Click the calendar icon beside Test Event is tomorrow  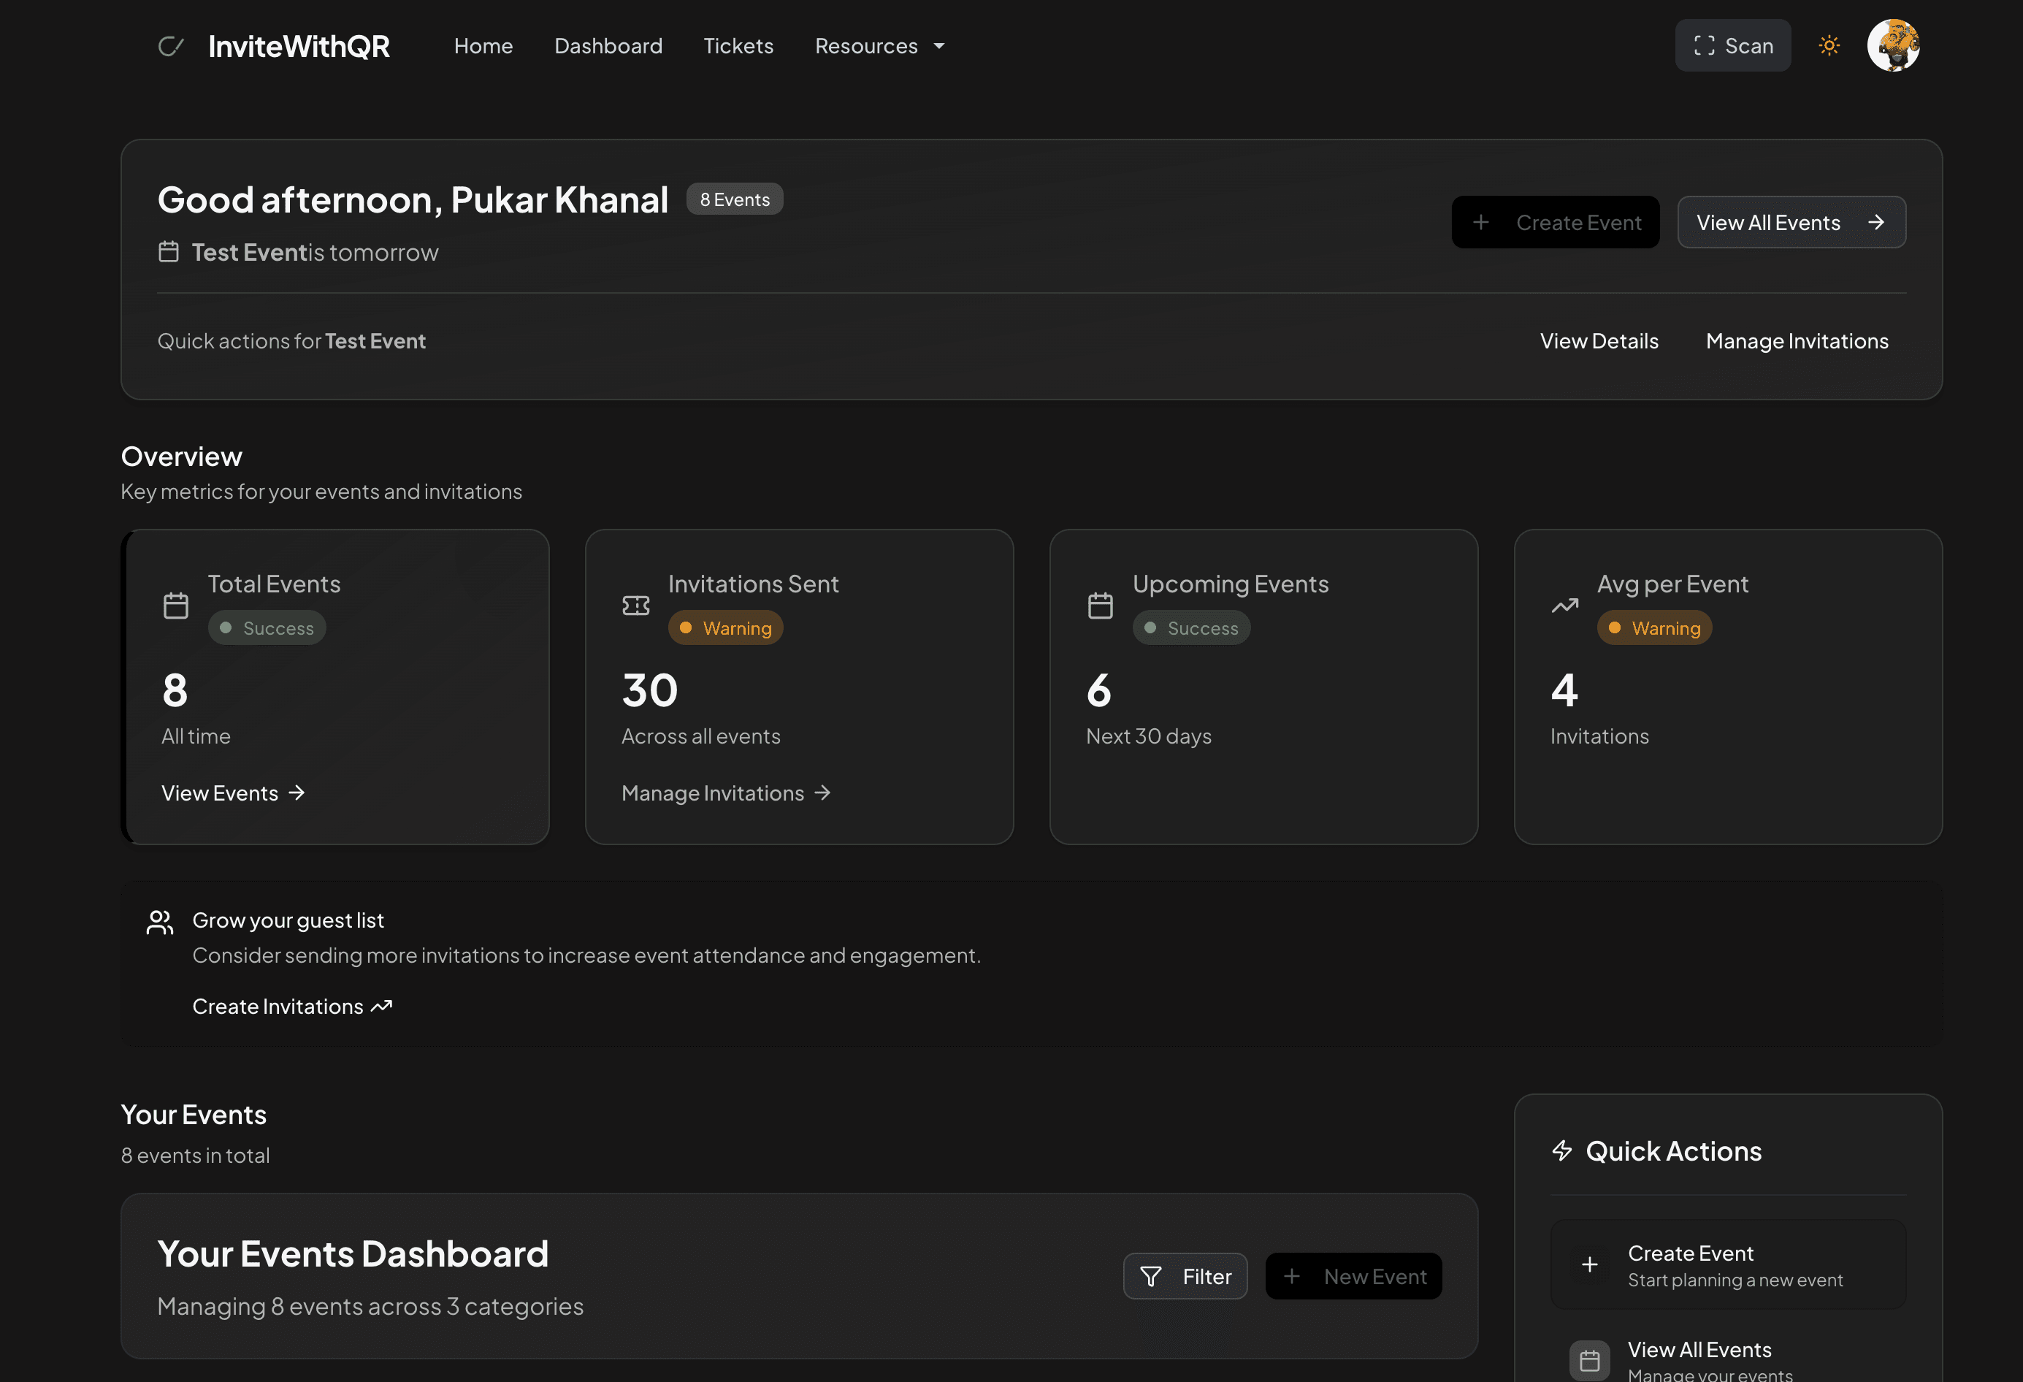tap(169, 252)
